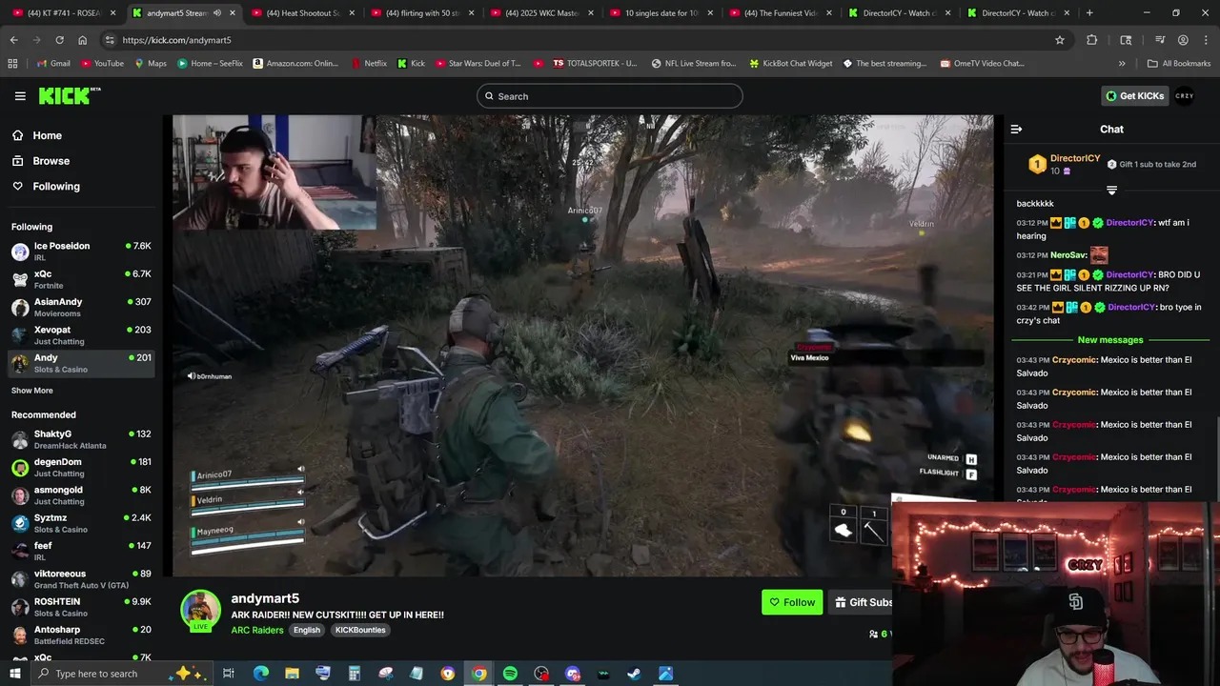Click the Kick search box
Screen dimensions: 1220x686
click(610, 96)
